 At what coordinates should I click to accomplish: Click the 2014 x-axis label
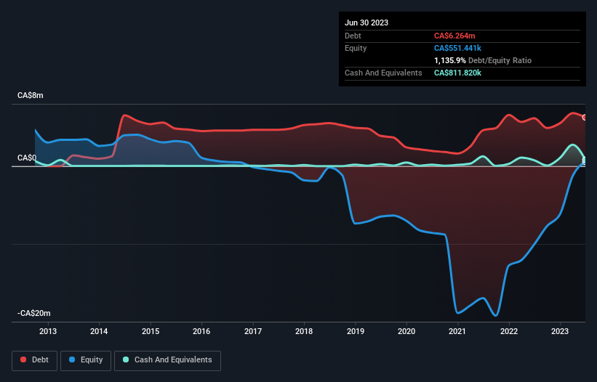click(99, 331)
